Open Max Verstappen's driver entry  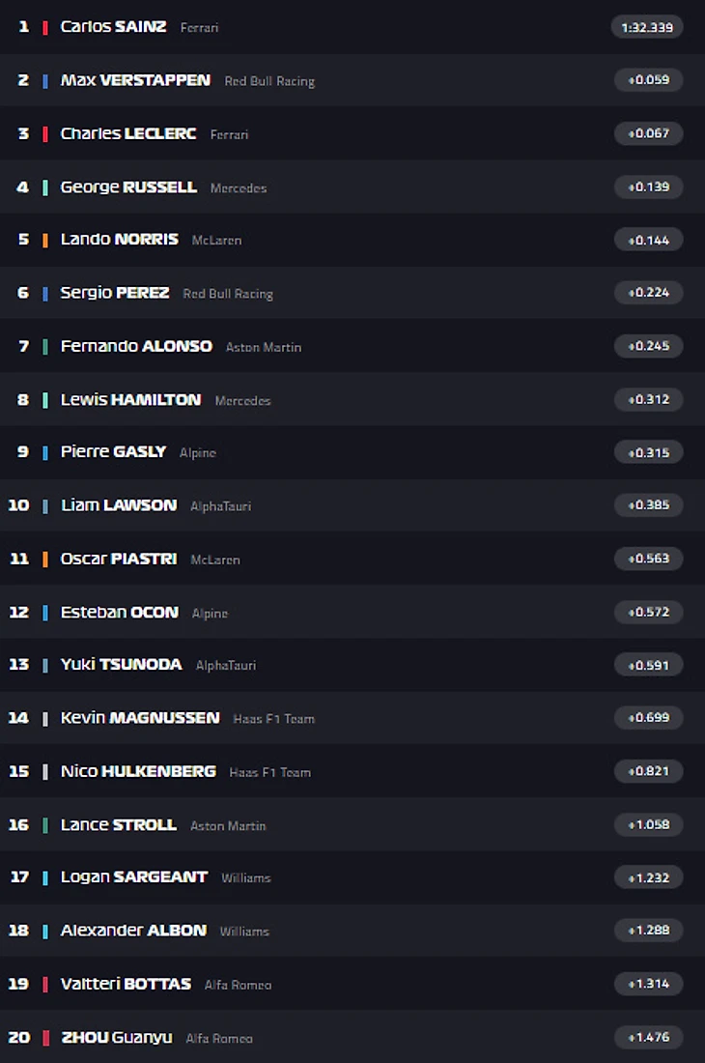(x=135, y=80)
